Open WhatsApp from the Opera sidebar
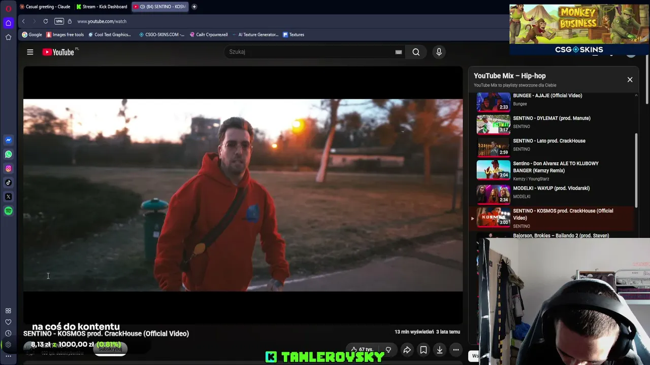The width and height of the screenshot is (650, 365). 8,154
